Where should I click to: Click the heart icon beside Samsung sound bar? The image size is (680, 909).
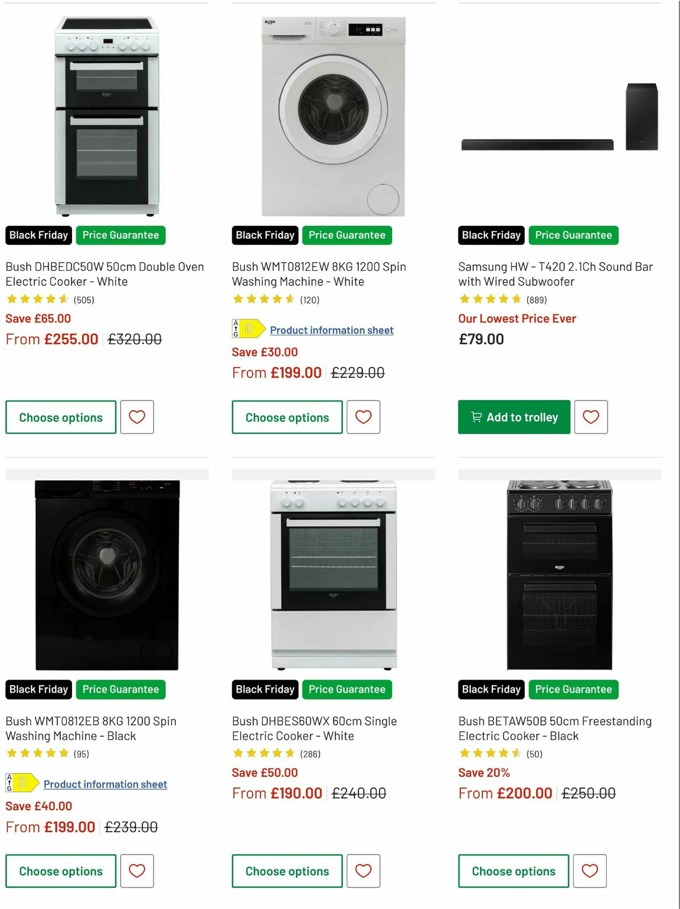pyautogui.click(x=591, y=417)
